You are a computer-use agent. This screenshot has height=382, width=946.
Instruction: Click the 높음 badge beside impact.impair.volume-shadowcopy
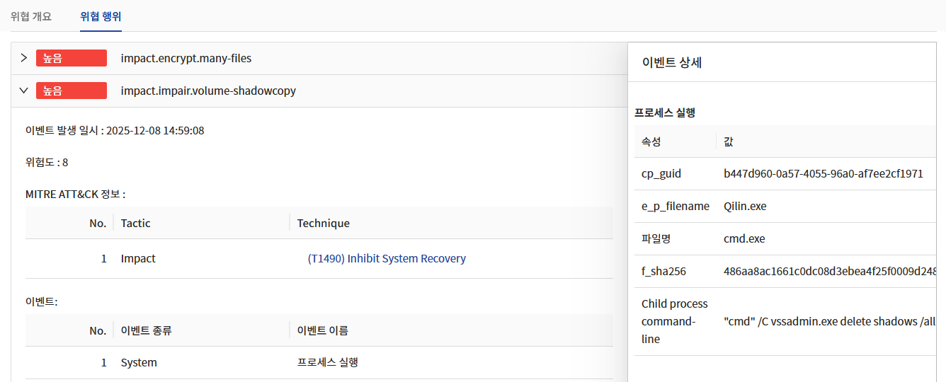71,91
